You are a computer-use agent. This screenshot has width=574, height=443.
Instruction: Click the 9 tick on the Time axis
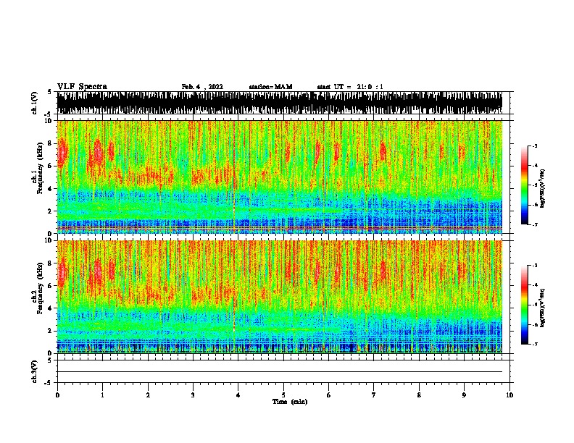(464, 395)
